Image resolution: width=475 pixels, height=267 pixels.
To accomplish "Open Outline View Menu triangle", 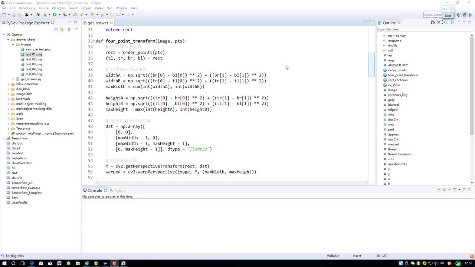I will tap(459, 22).
